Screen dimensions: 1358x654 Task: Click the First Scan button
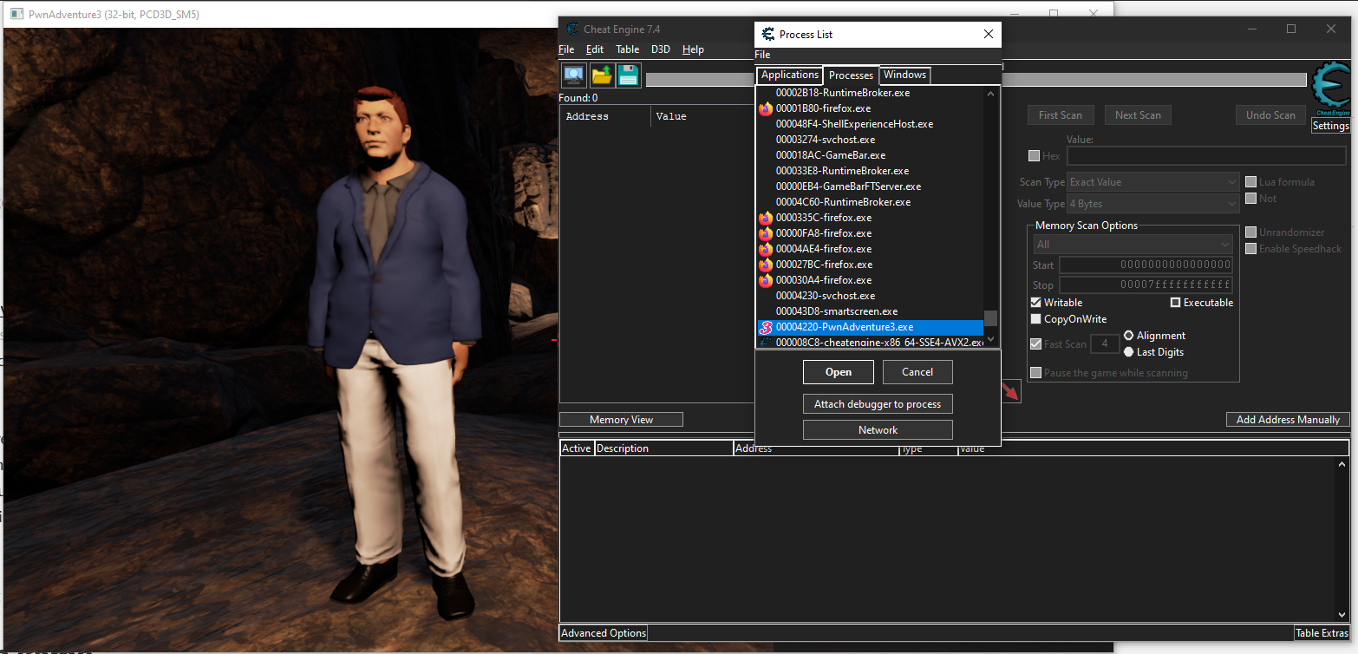coord(1060,115)
